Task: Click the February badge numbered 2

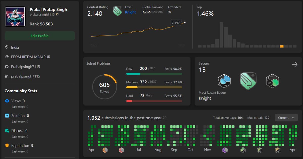Action: tap(259, 150)
